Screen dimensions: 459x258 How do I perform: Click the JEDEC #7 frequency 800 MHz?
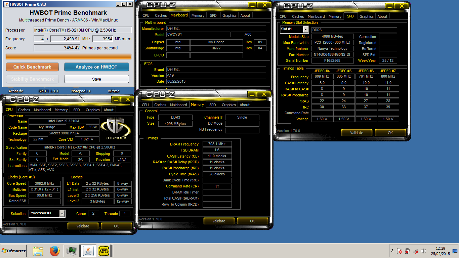point(388,77)
